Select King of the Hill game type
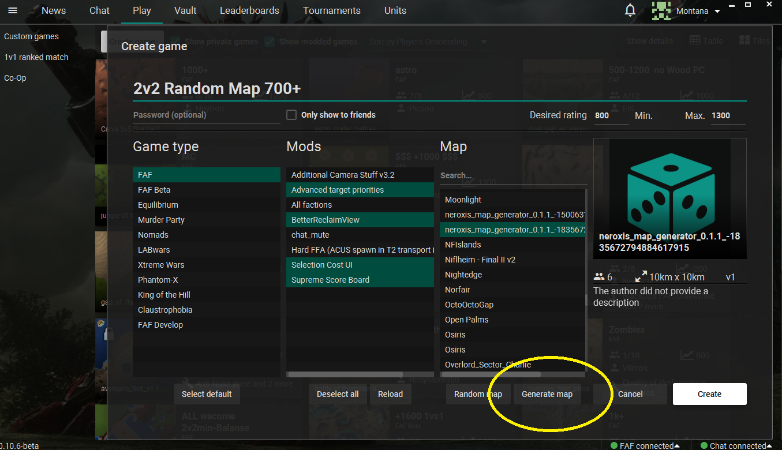Image resolution: width=782 pixels, height=450 pixels. 207,295
